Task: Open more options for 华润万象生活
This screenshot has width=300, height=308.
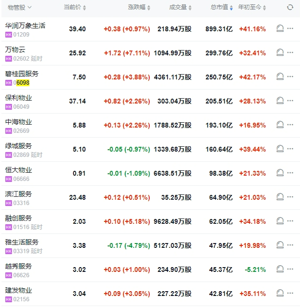Action: tap(290, 28)
